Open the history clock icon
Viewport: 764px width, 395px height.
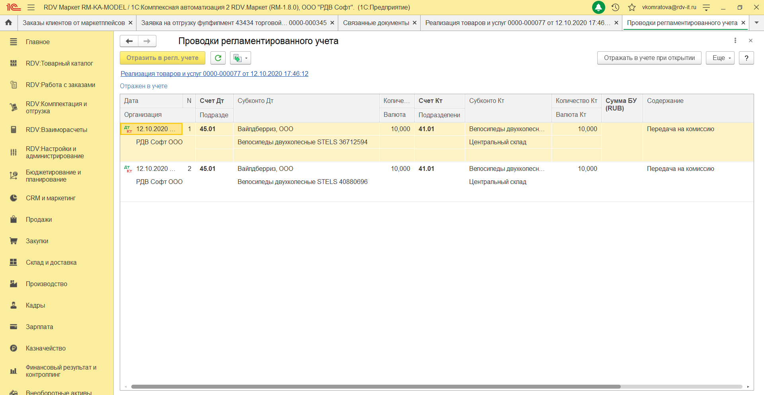(x=615, y=7)
